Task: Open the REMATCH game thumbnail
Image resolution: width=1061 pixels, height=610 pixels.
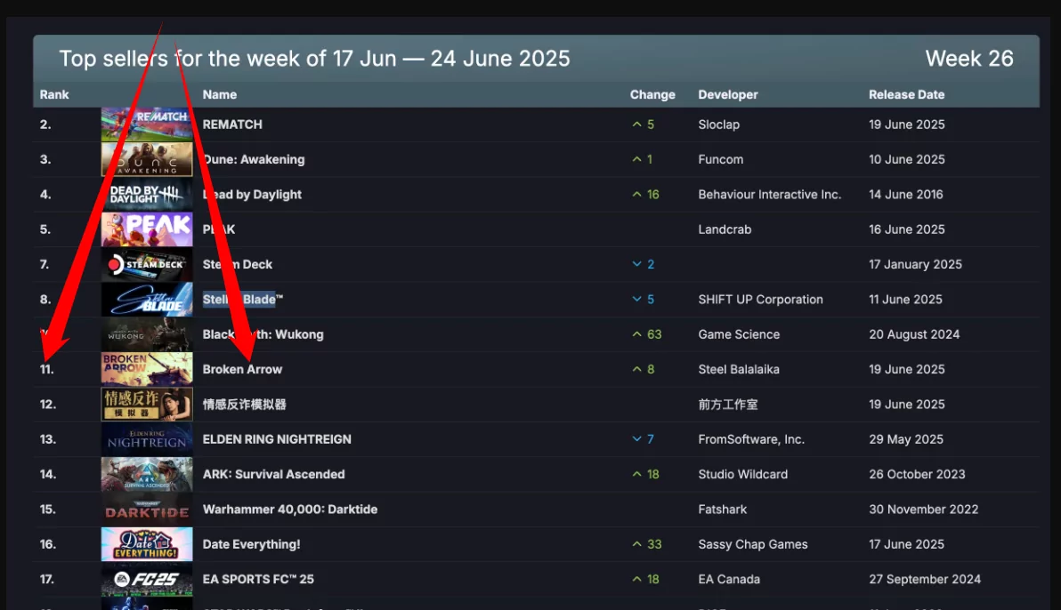Action: (147, 124)
